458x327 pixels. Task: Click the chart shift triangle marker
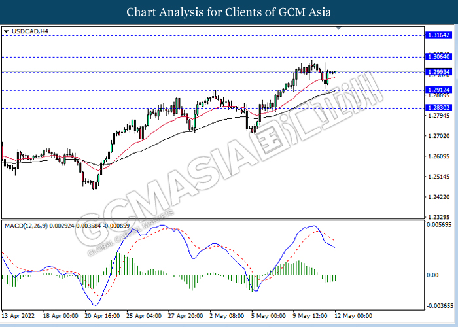point(338,28)
